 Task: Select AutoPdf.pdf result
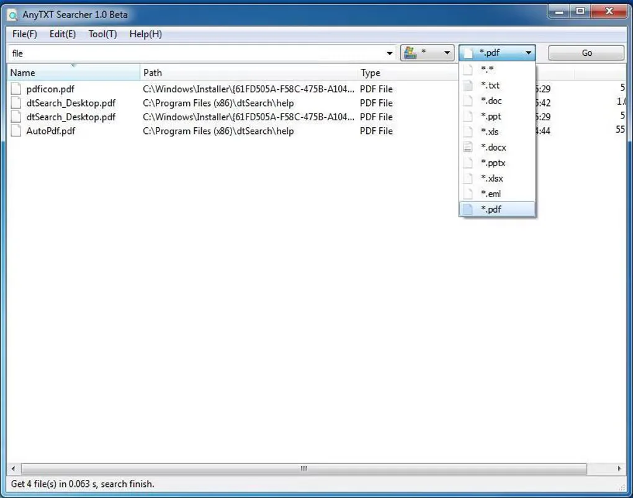50,131
